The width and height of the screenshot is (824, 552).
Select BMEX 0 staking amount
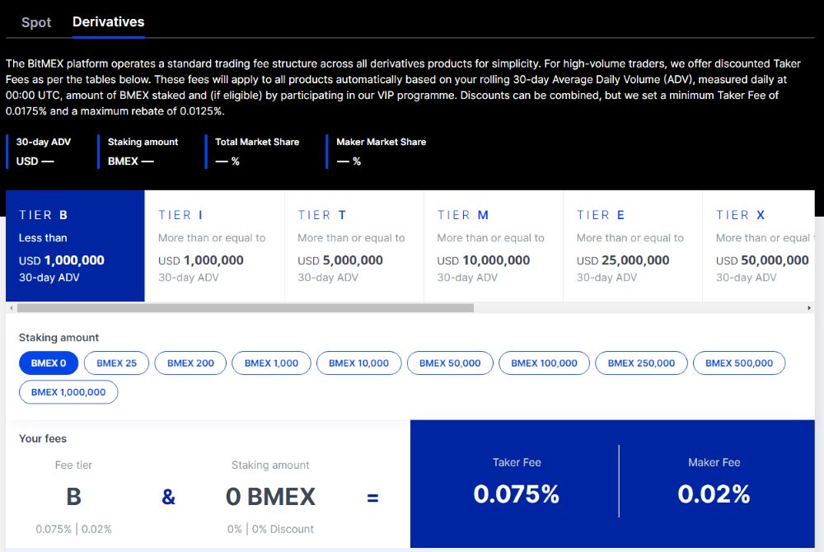(49, 363)
